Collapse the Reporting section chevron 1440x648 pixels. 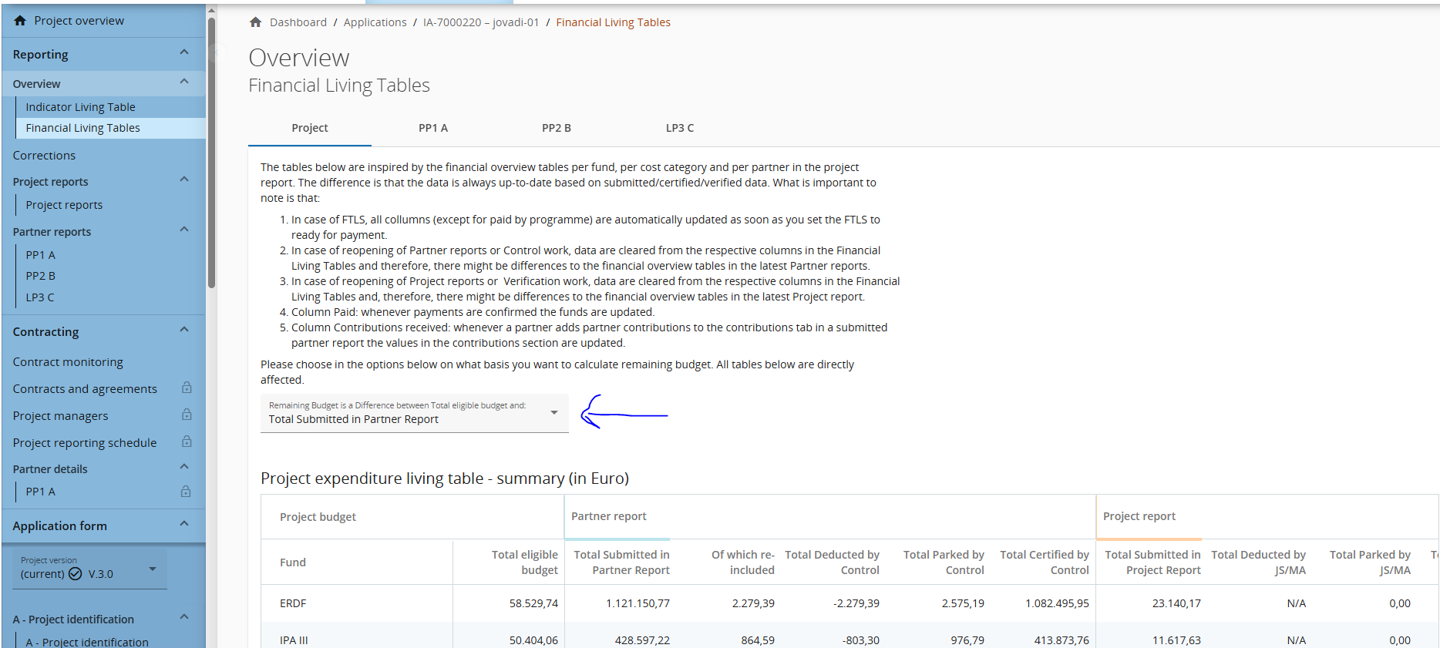pos(184,53)
